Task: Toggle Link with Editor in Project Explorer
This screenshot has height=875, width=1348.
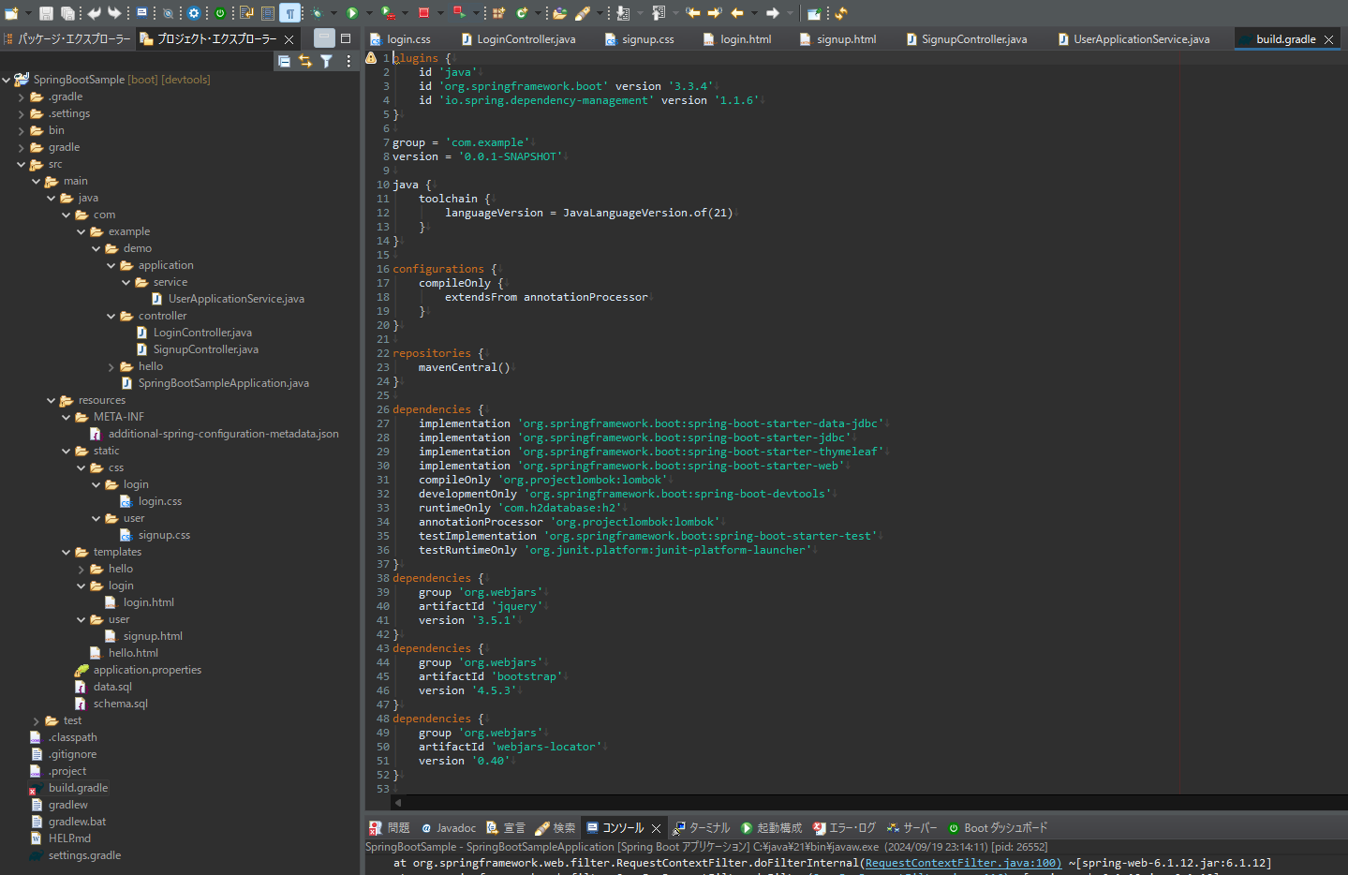Action: point(305,61)
